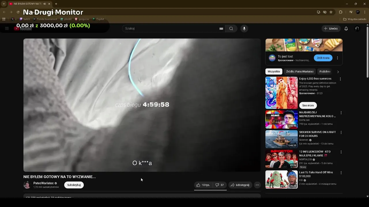
Task: Open options for 12 INFLUENCERÓW video
Action: click(341, 152)
